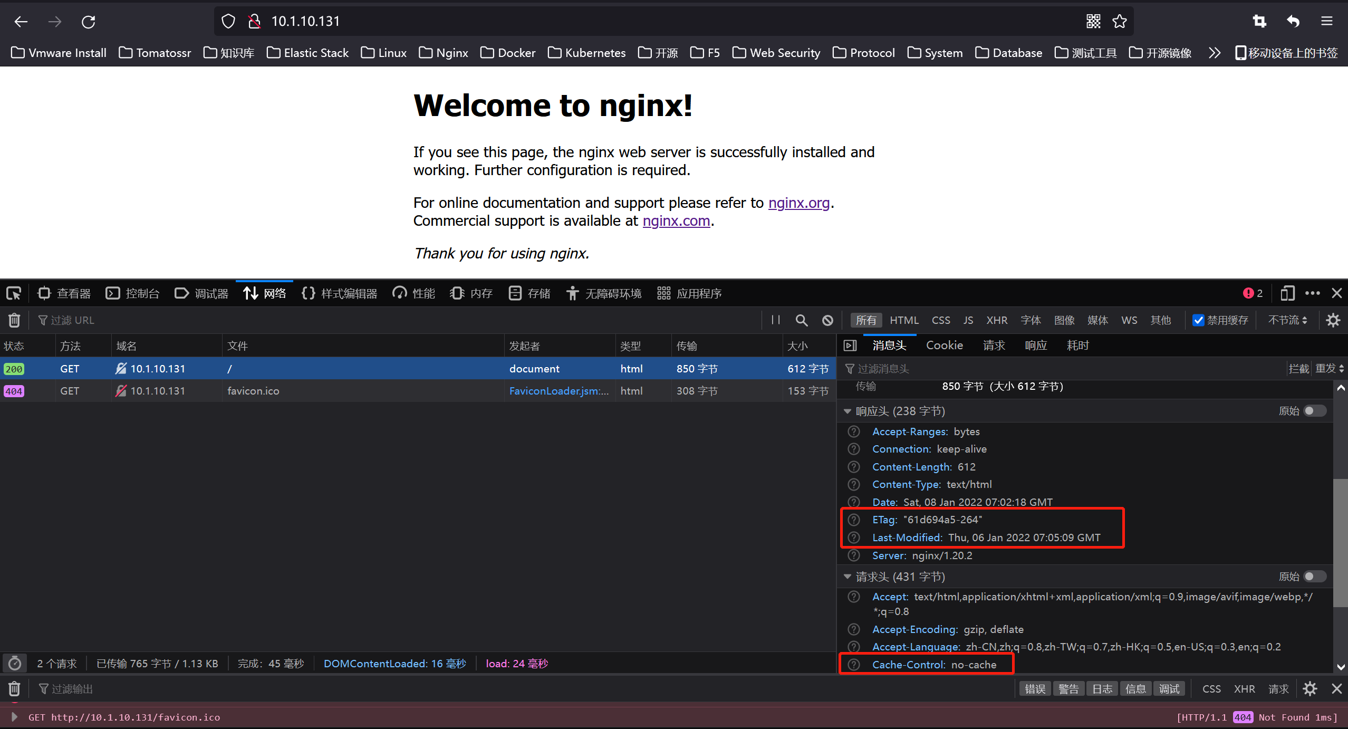Click the browser reload page icon
This screenshot has width=1348, height=729.
[89, 22]
